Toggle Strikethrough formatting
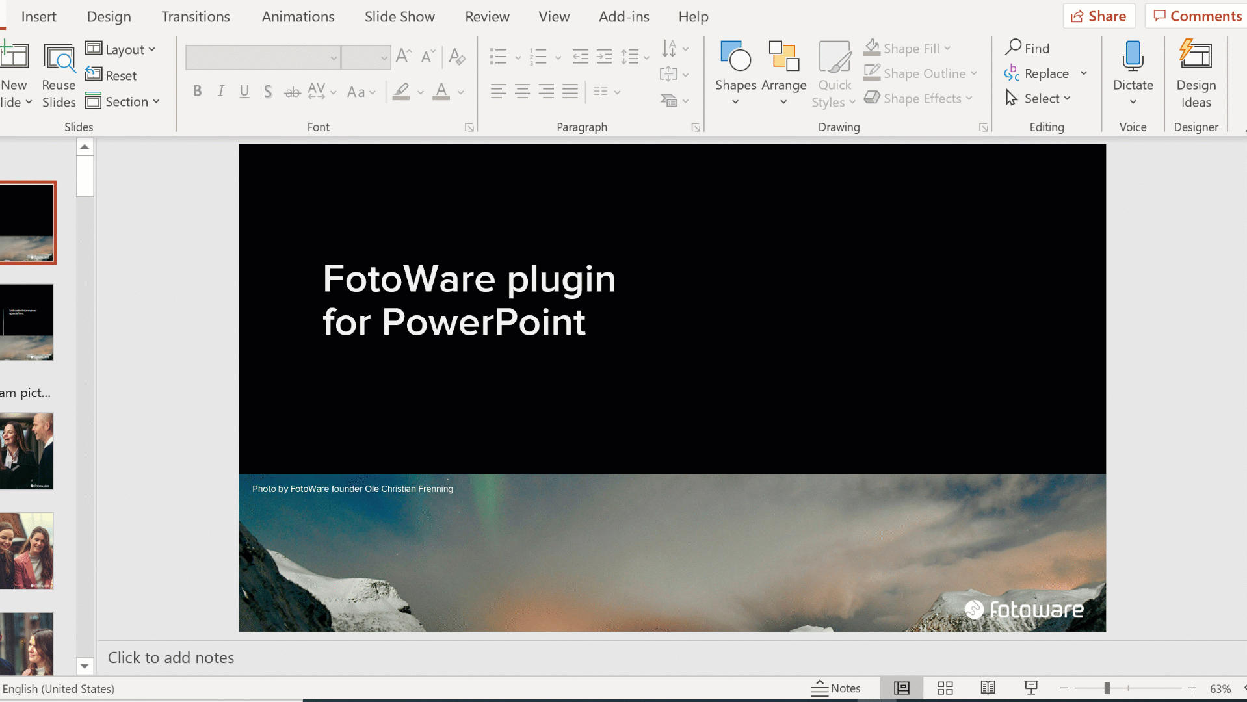Screen dimensions: 1247x702 (292, 92)
